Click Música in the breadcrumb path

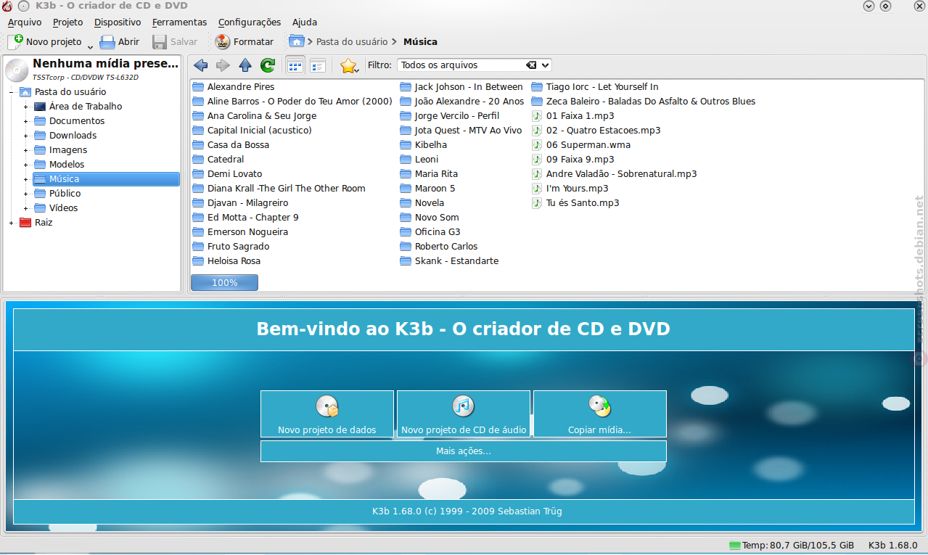pos(420,42)
